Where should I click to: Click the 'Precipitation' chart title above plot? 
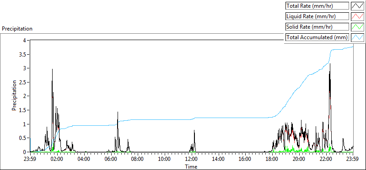[17, 29]
